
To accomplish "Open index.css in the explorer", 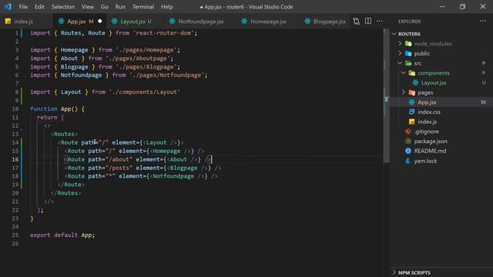I will pos(429,112).
